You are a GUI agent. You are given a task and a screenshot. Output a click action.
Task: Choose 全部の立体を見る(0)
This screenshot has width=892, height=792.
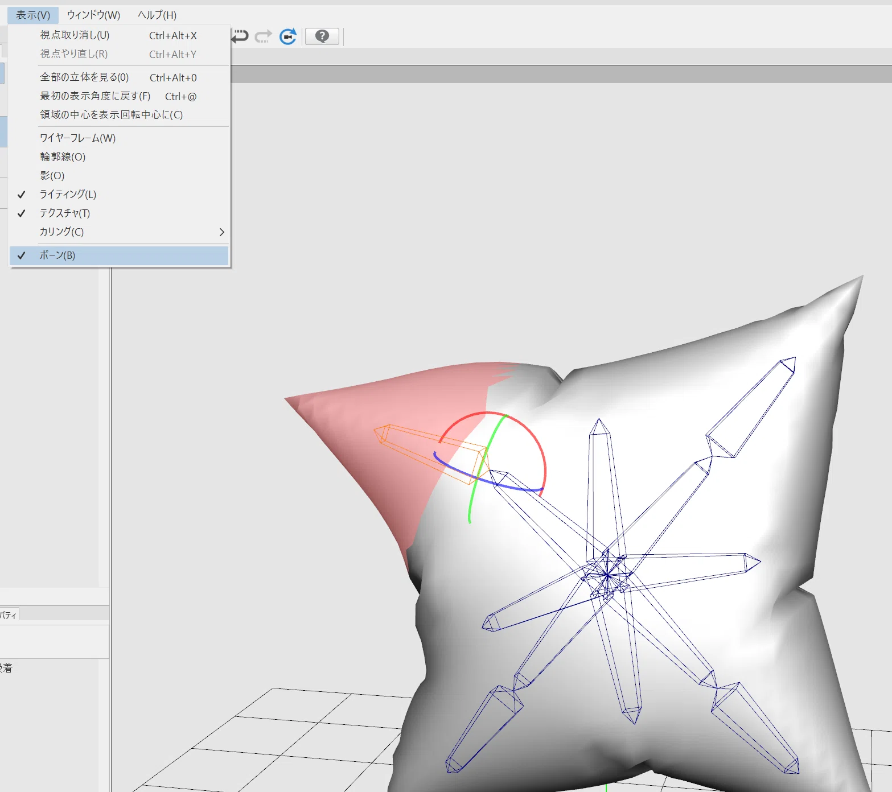(119, 77)
